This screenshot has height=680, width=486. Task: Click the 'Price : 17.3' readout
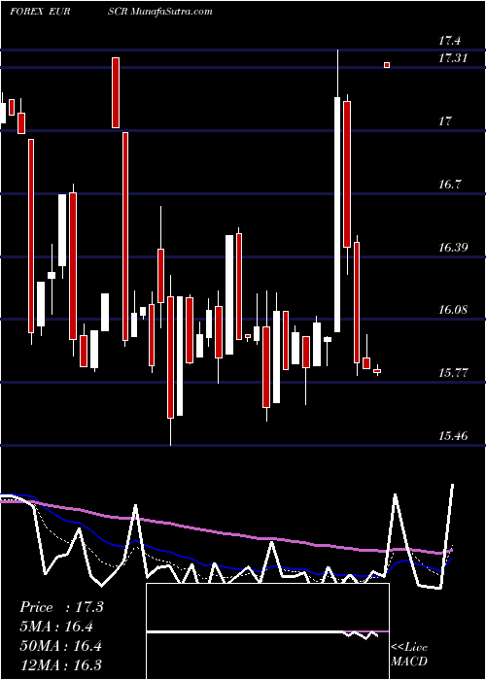click(61, 607)
